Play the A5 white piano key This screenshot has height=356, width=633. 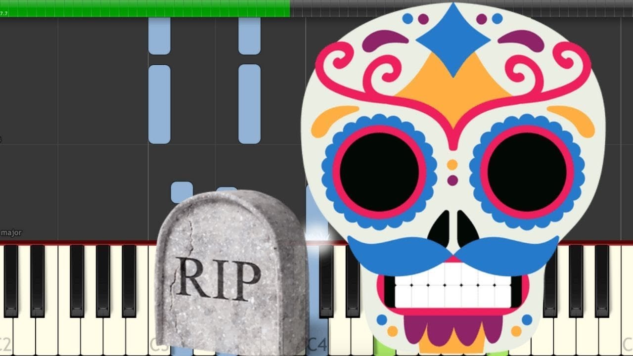[588, 336]
